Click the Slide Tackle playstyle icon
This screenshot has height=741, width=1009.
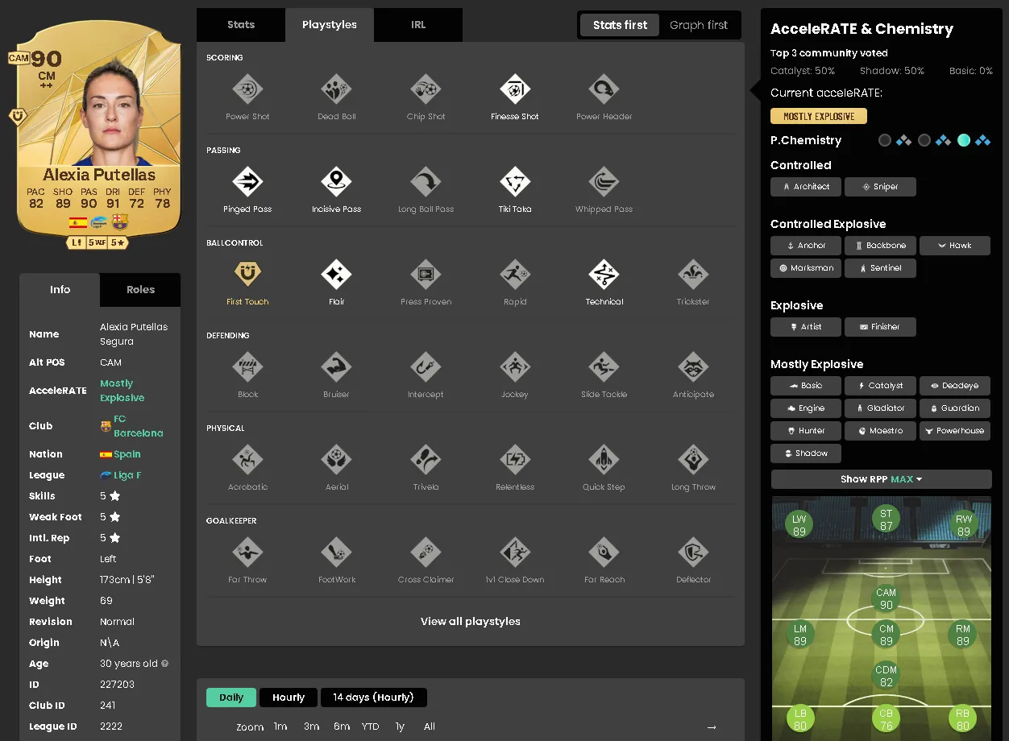(604, 367)
